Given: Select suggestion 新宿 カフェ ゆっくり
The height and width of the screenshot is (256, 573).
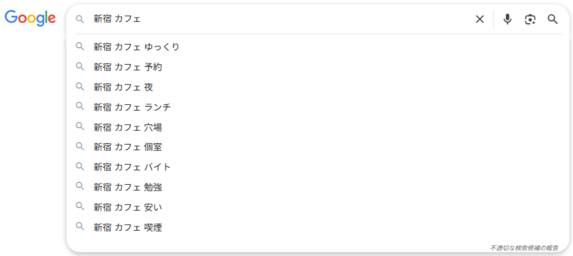Looking at the screenshot, I should (x=137, y=47).
